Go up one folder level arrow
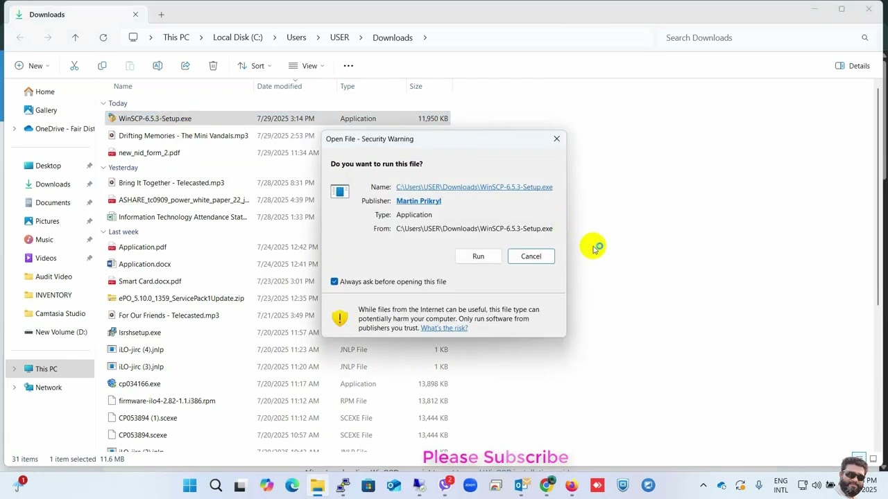This screenshot has height=499, width=888. 75,37
